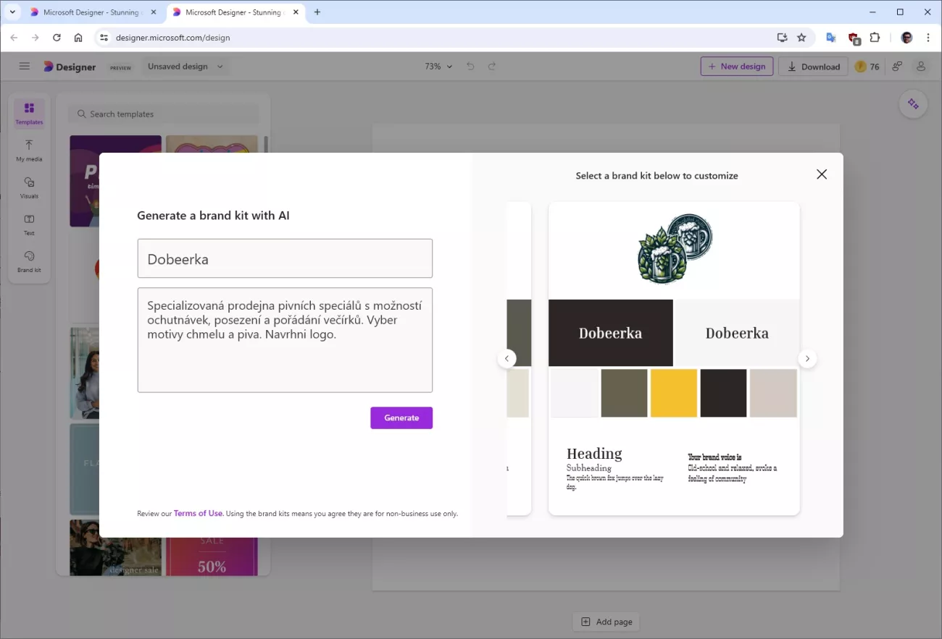Click the undo arrow icon
Viewport: 942px width, 639px height.
[470, 67]
